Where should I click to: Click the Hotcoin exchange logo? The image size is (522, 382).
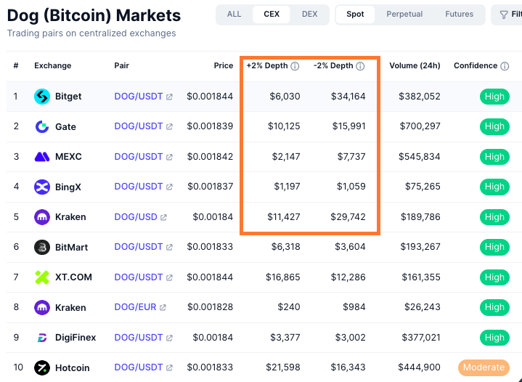42,367
